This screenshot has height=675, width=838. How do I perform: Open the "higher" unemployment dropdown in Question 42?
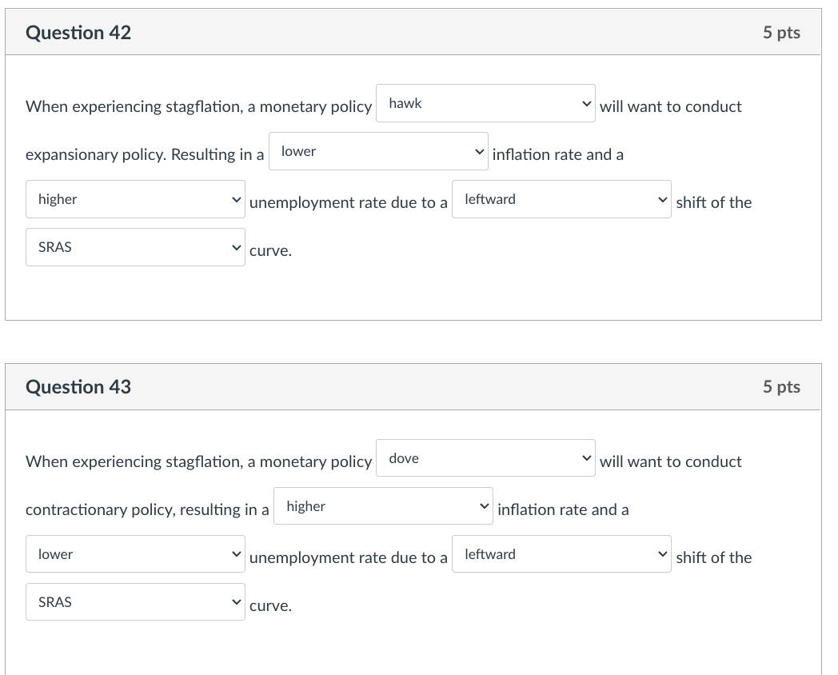click(134, 199)
